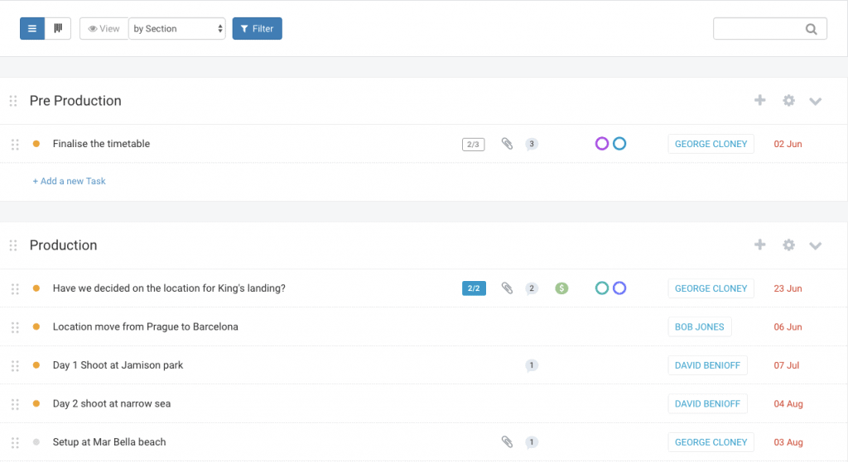The height and width of the screenshot is (462, 848).
Task: Open task Finalise the timetable
Action: click(x=101, y=144)
